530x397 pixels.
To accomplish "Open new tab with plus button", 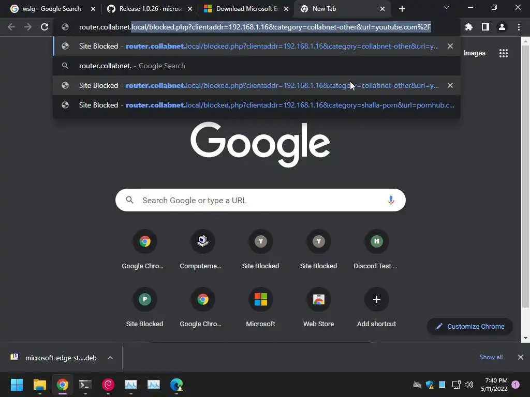I will click(x=402, y=9).
